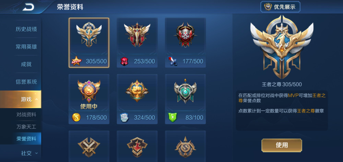Open the 常用英雄 tab

tap(26, 47)
